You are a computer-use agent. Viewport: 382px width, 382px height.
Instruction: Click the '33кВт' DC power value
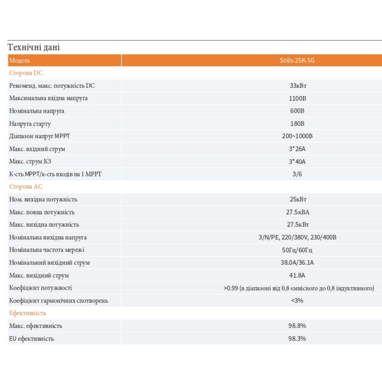pos(298,85)
